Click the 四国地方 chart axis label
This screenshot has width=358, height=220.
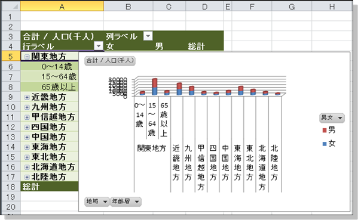tap(213, 163)
